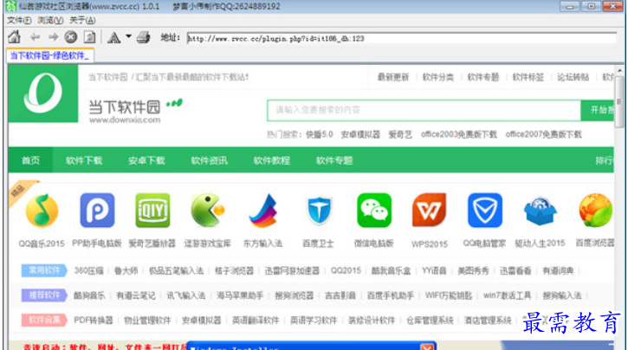The image size is (628, 350).
Task: Refresh the page with the document icon
Action: point(89,37)
